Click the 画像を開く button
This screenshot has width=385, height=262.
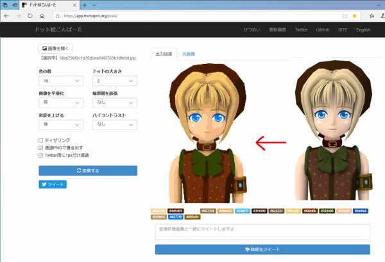56,48
